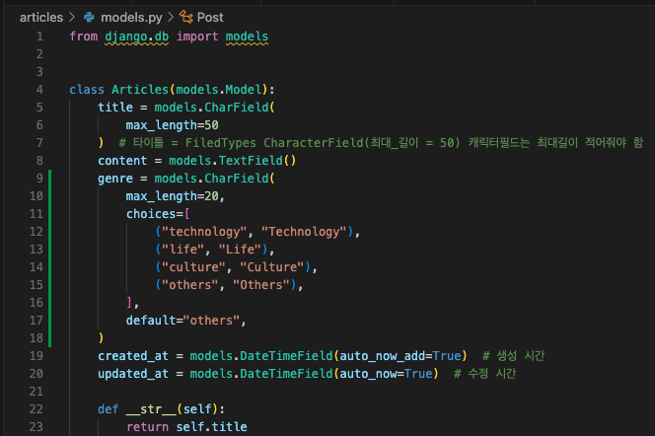Expand the chevron after 'articles' breadcrumb
655x436 pixels.
coord(72,17)
